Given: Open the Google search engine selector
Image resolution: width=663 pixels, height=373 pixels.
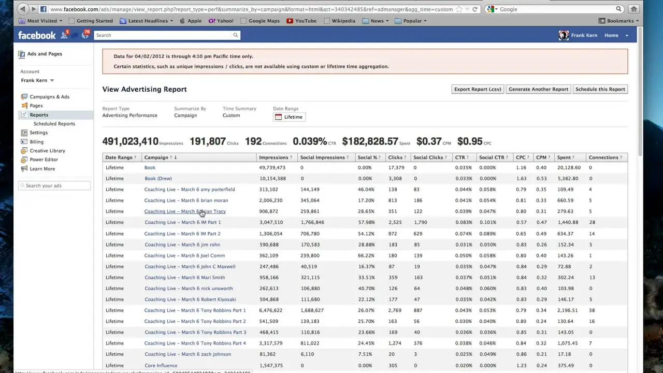Looking at the screenshot, I should [491, 9].
